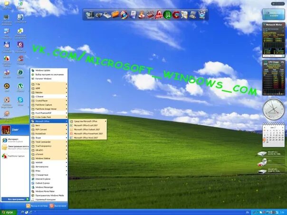
Task: Launch red Adobe Reader icon in dock
Action: coord(159,15)
